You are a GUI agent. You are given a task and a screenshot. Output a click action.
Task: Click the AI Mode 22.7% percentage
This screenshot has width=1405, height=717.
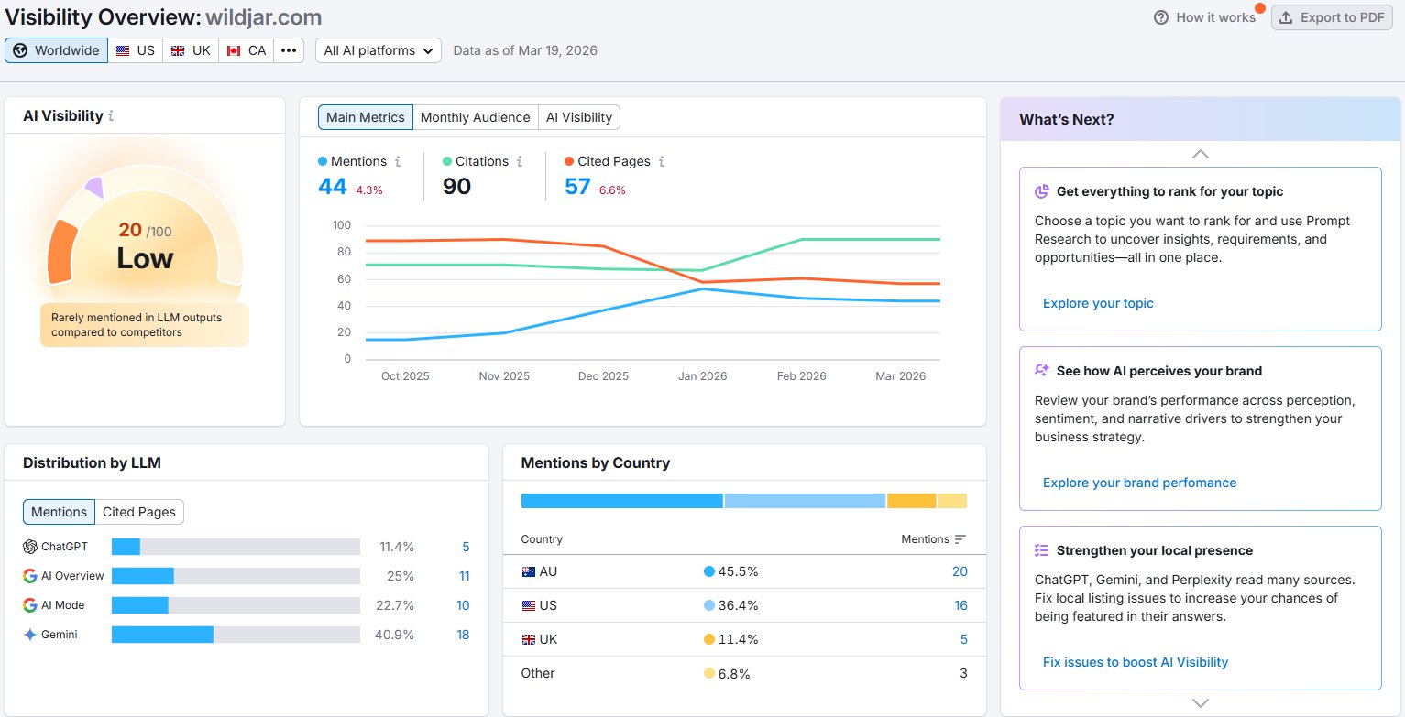point(395,605)
